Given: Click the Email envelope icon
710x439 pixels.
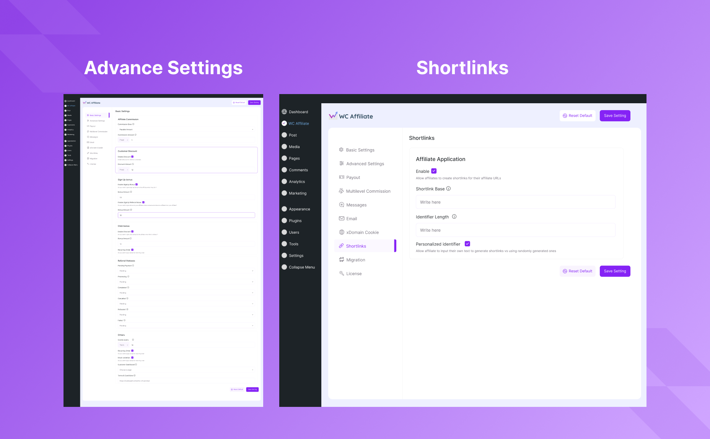Looking at the screenshot, I should click(342, 218).
